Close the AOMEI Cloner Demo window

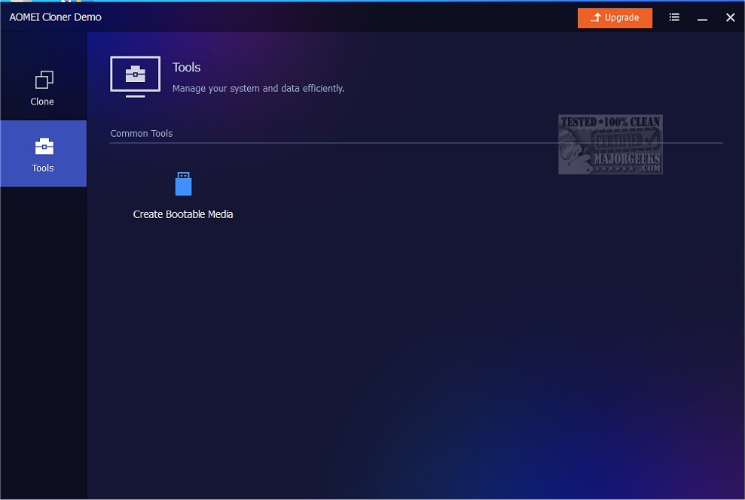[730, 17]
